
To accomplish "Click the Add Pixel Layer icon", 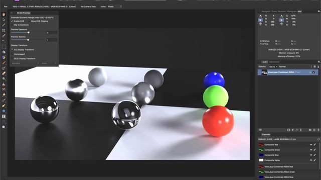I will [x=314, y=130].
